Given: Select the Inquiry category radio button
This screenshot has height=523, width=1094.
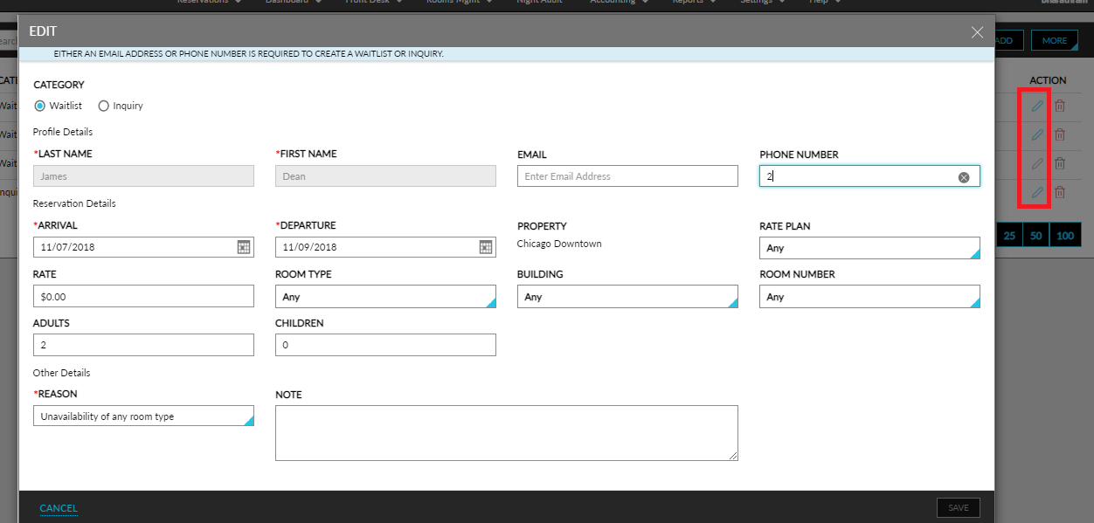Looking at the screenshot, I should tap(104, 106).
